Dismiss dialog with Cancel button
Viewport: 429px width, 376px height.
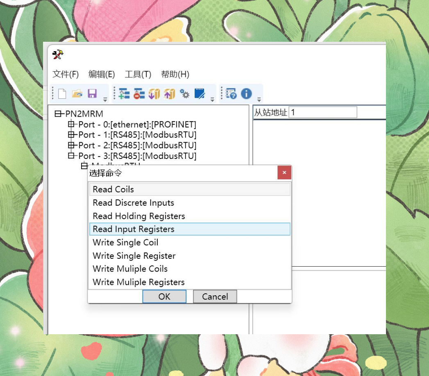215,297
